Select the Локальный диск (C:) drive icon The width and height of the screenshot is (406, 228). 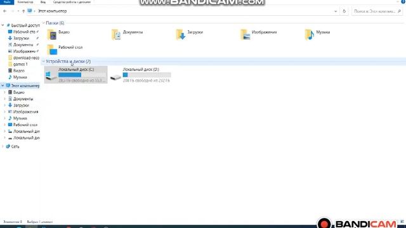coord(51,76)
